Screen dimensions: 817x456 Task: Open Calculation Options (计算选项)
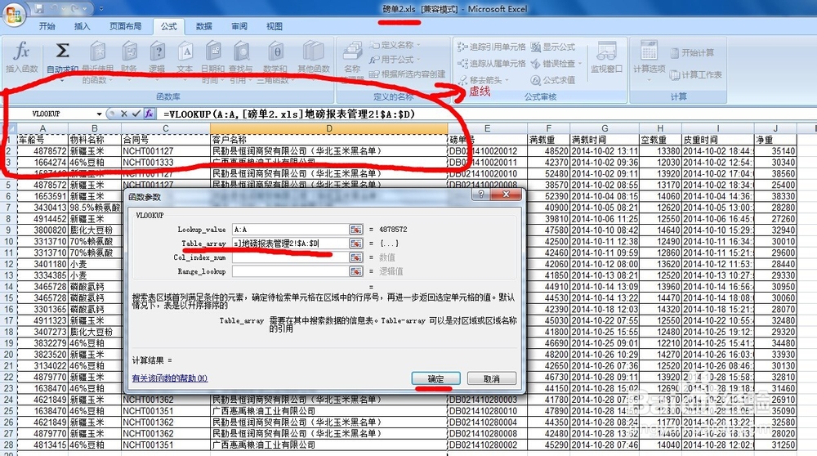649,60
